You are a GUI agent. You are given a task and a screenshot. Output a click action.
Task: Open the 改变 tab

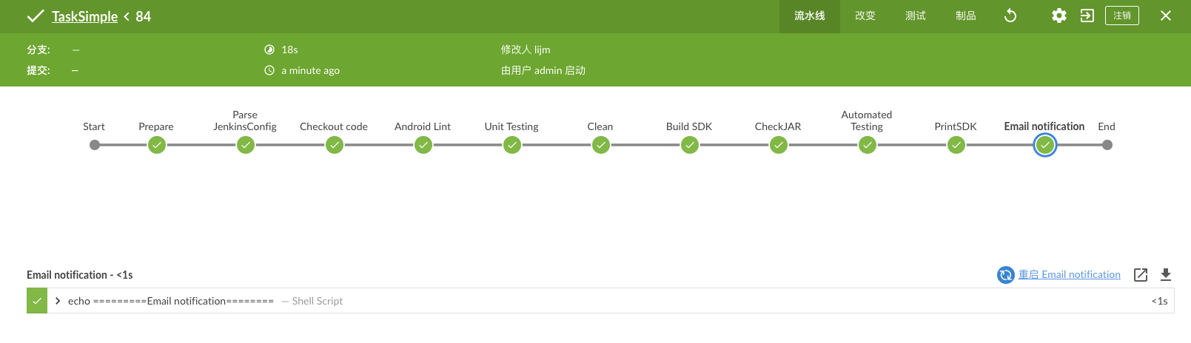pyautogui.click(x=865, y=16)
